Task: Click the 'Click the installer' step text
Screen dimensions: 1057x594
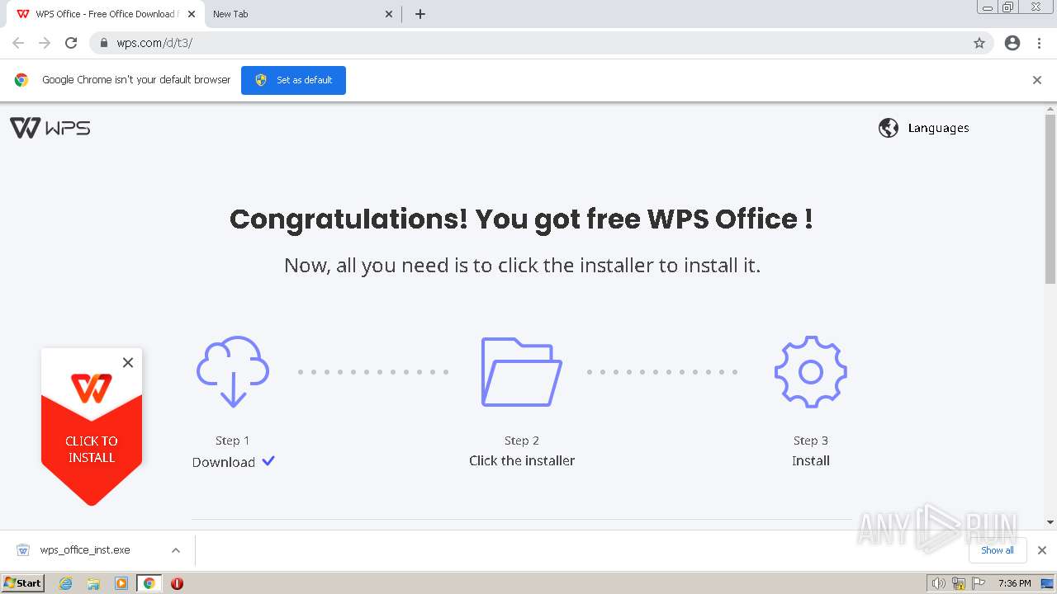Action: point(522,460)
